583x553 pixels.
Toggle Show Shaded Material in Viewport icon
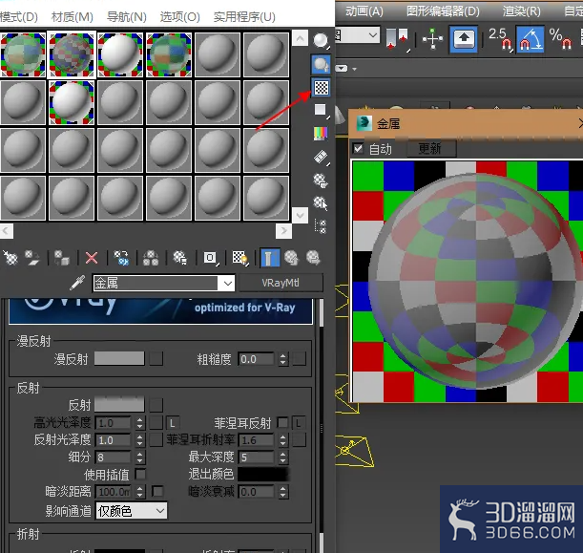239,258
